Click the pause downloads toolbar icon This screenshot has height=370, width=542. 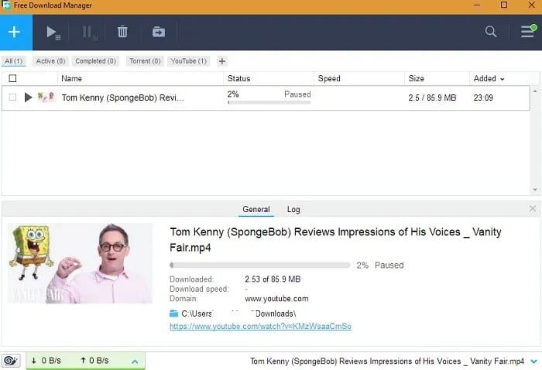(89, 32)
